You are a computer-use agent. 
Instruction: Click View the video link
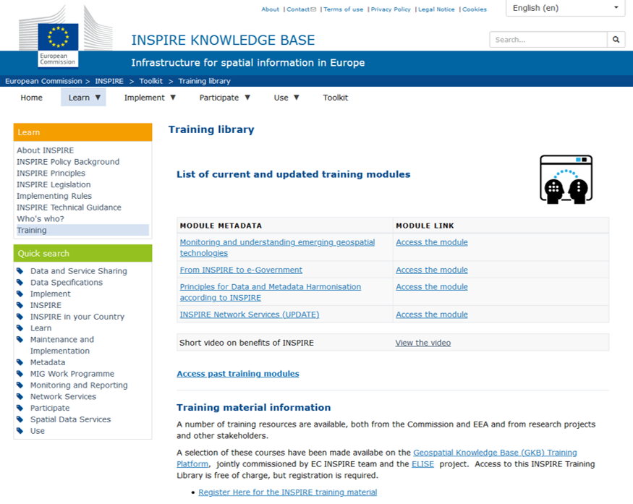click(423, 343)
